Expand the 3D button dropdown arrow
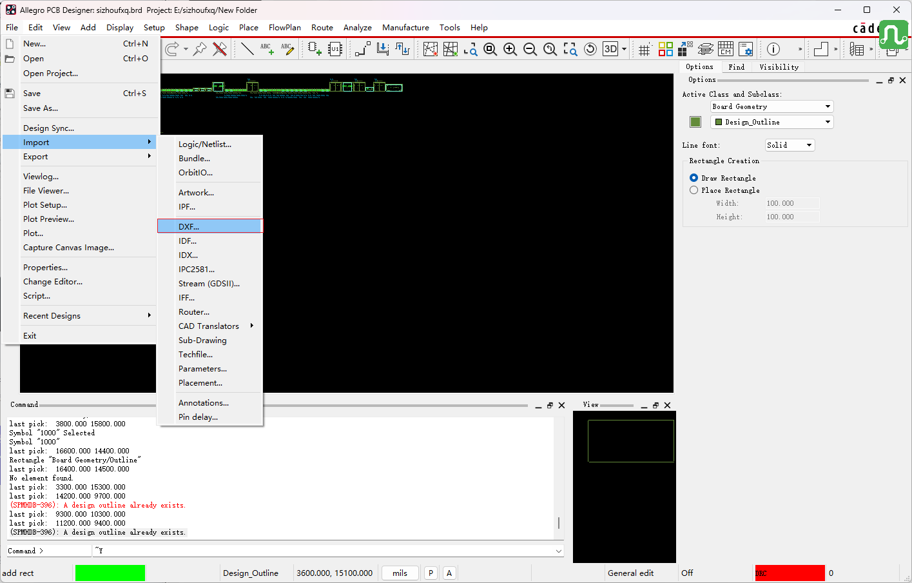 (624, 49)
